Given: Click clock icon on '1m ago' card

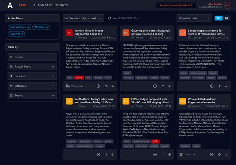Looking at the screenshot, I should point(76,37).
